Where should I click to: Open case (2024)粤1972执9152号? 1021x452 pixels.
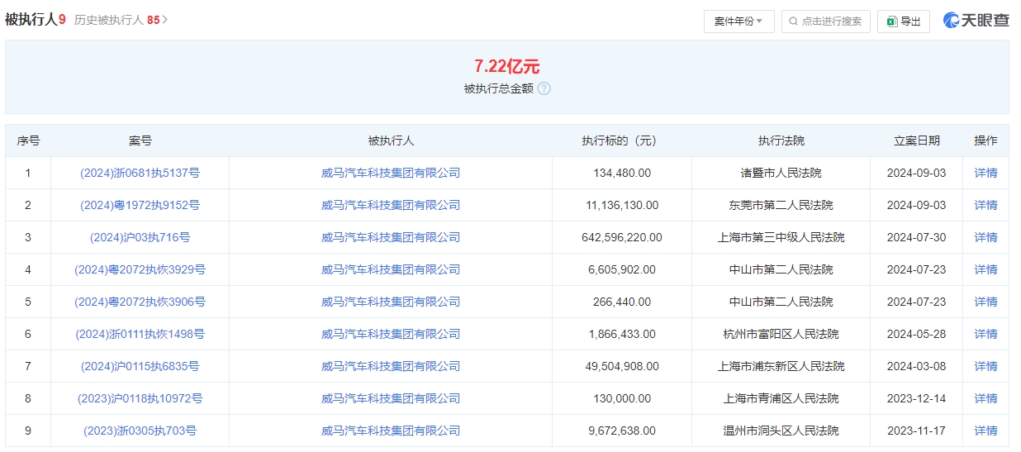click(140, 205)
